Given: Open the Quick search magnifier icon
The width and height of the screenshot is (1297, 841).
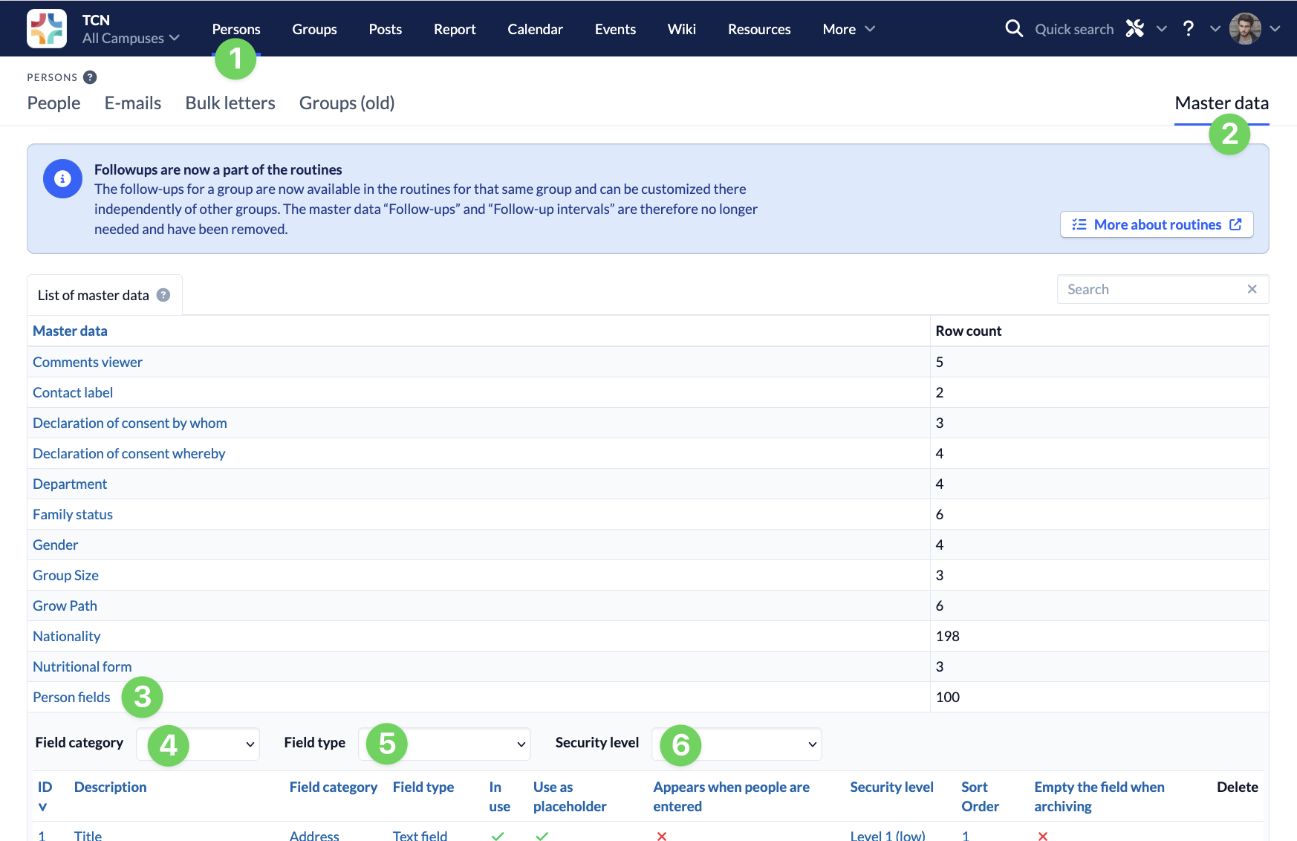Looking at the screenshot, I should click(1013, 29).
